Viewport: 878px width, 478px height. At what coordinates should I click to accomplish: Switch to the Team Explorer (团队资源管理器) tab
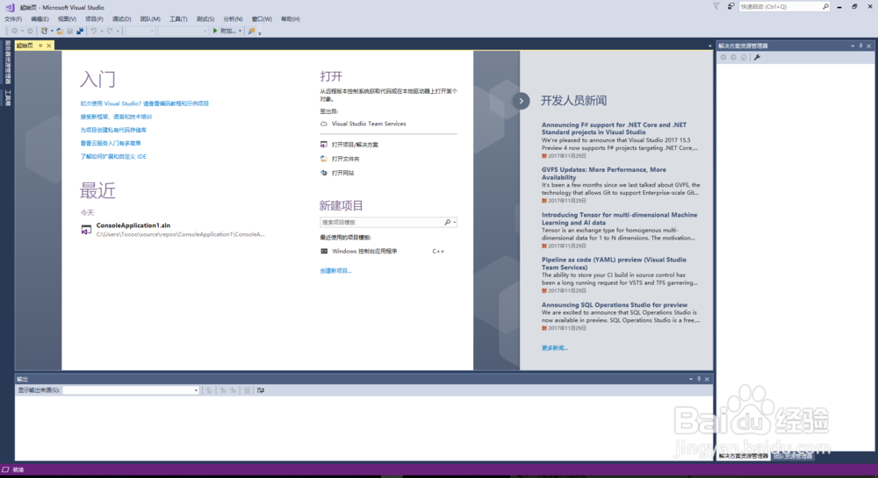[792, 456]
